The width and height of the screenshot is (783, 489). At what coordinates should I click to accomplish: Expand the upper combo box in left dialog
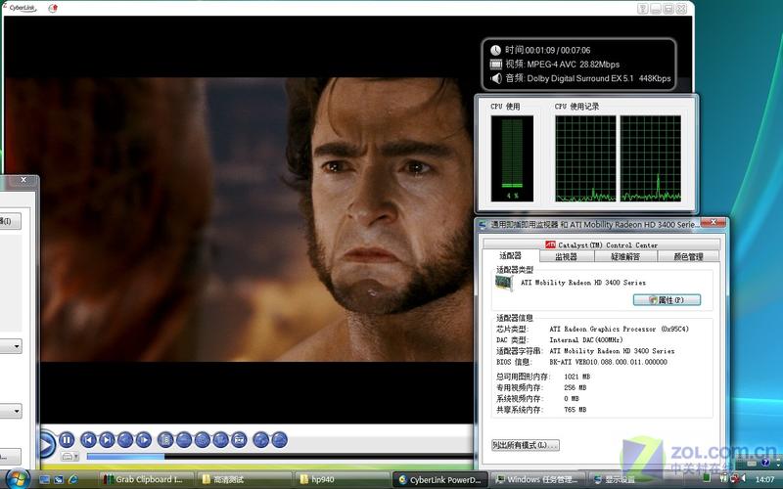point(17,346)
